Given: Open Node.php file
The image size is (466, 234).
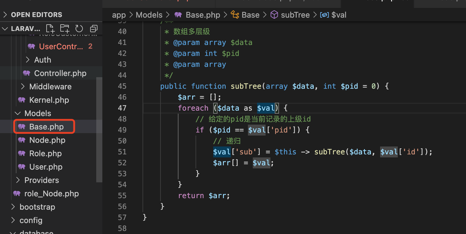Looking at the screenshot, I should (x=47, y=140).
